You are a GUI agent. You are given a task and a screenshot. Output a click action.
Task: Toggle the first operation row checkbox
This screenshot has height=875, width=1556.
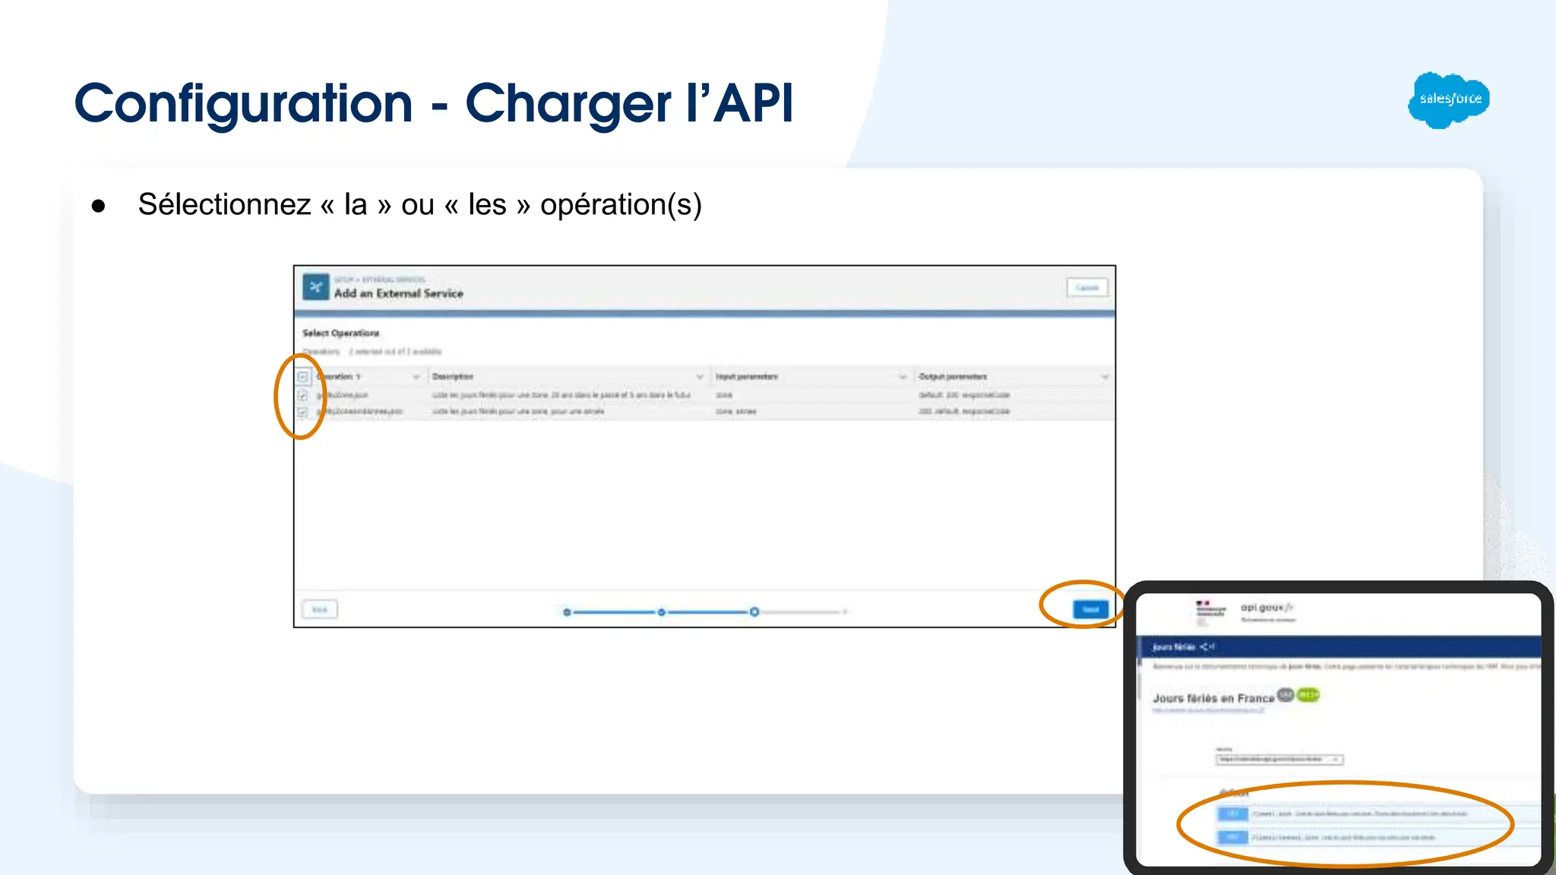coord(302,395)
